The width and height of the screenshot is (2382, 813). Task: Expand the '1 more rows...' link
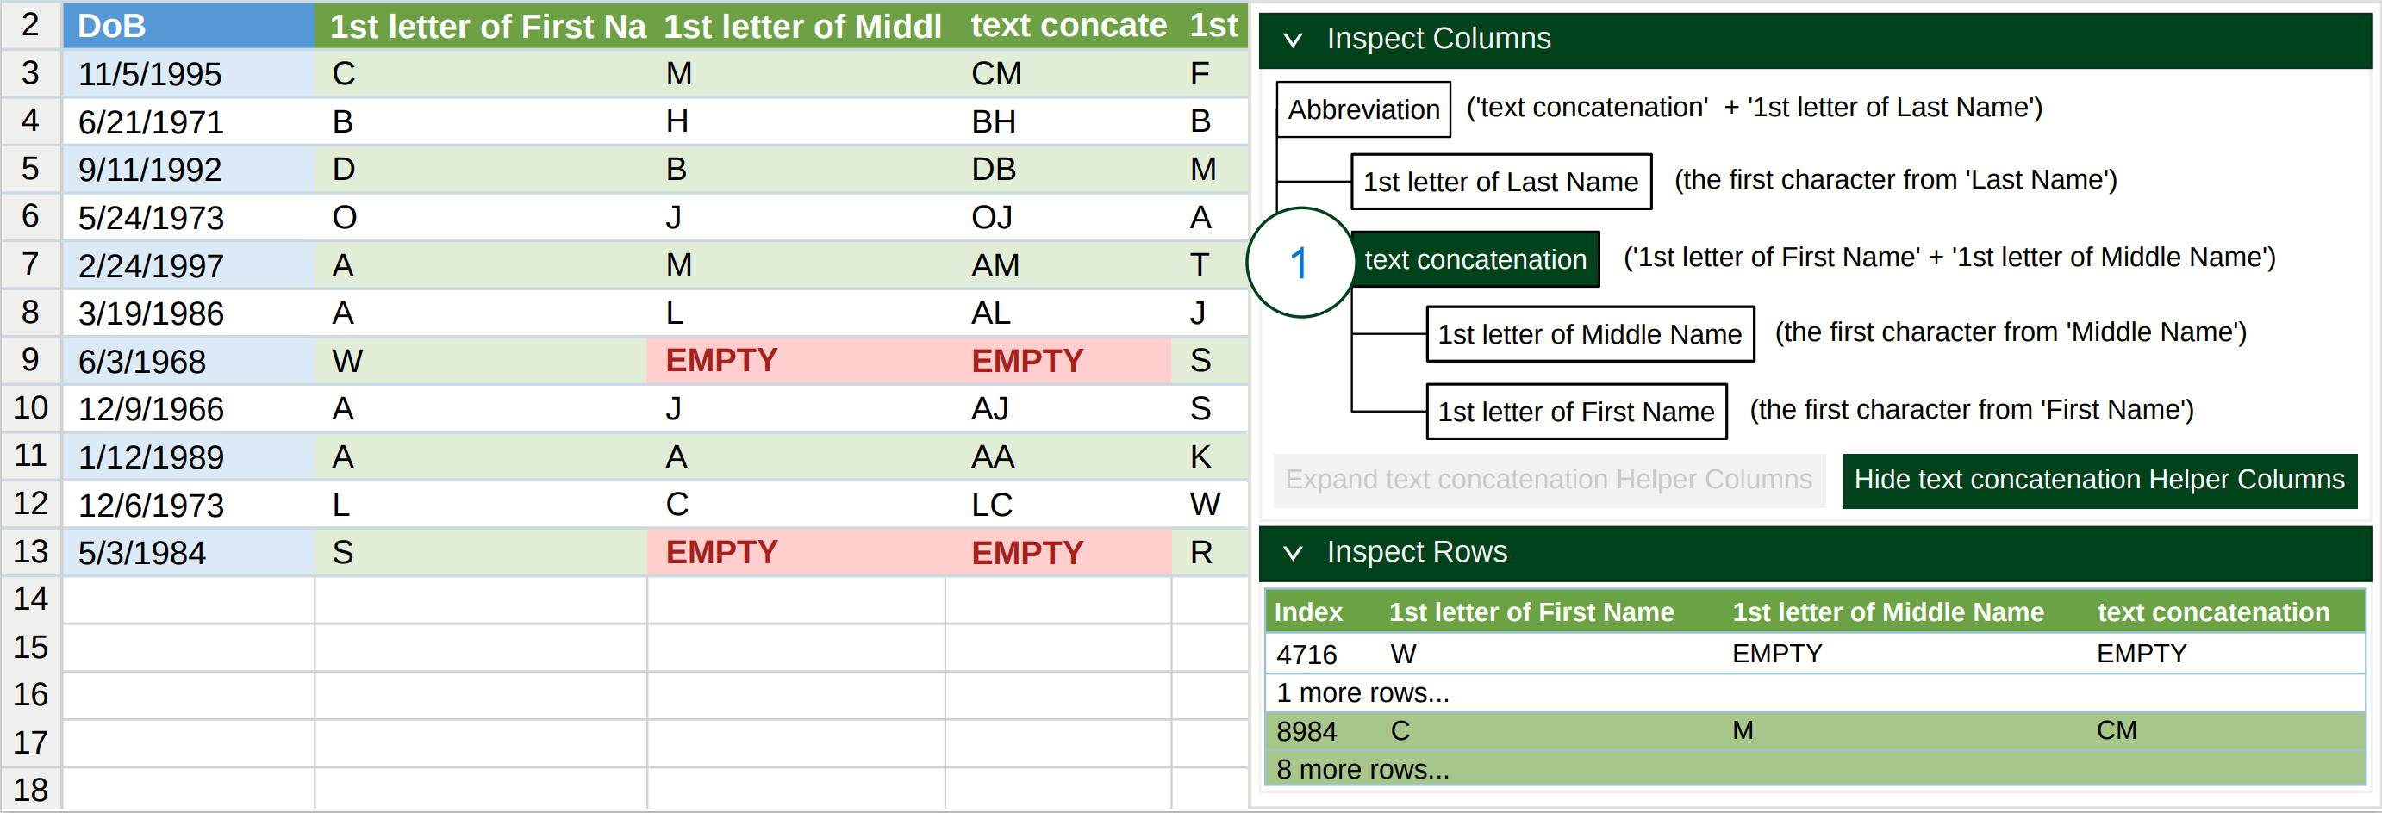(x=1362, y=693)
